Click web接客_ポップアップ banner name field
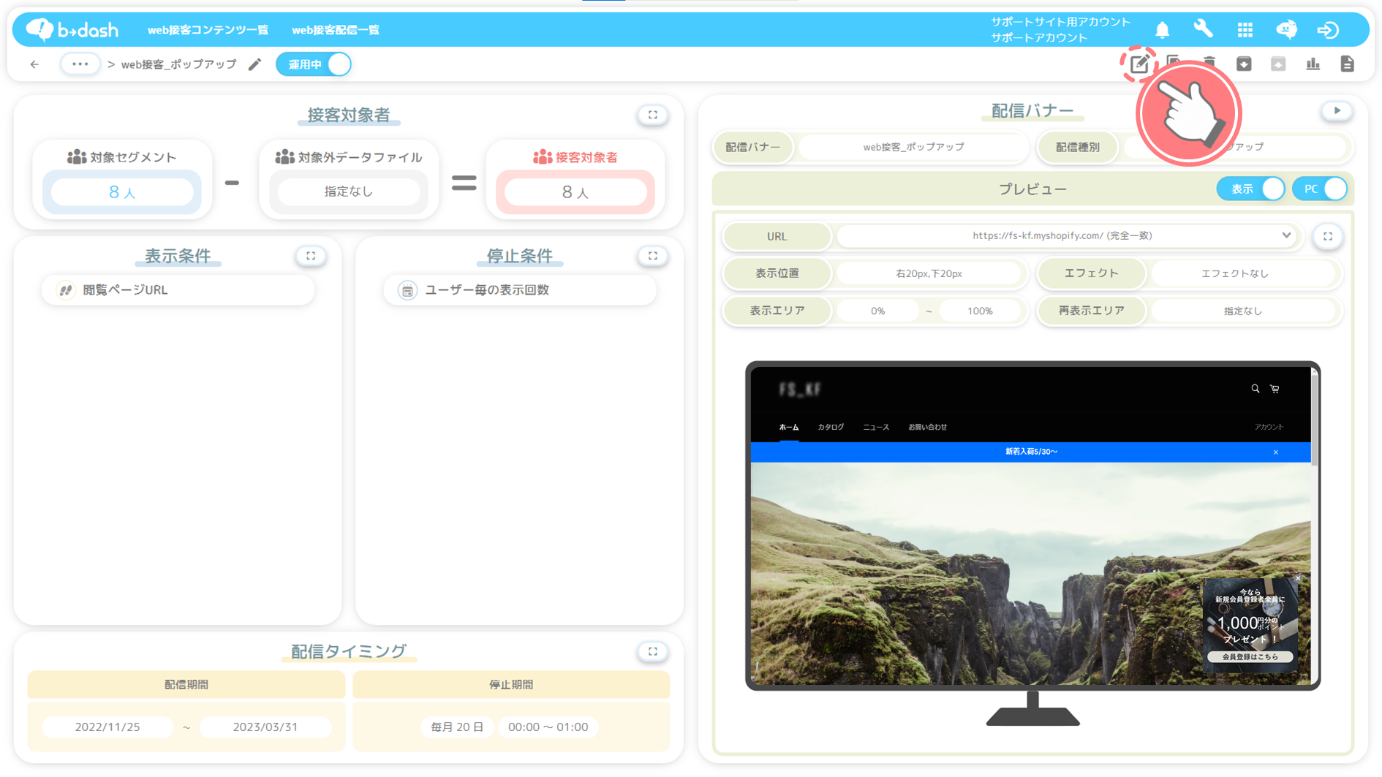The width and height of the screenshot is (1382, 777). point(914,147)
